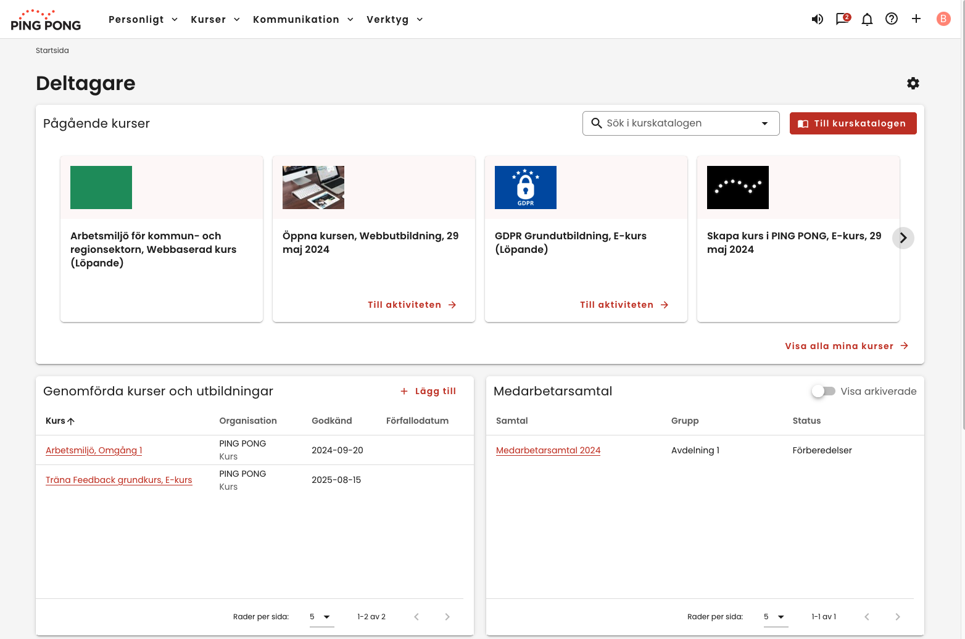Expand the Sök i kurskatalogen dropdown

(x=764, y=123)
